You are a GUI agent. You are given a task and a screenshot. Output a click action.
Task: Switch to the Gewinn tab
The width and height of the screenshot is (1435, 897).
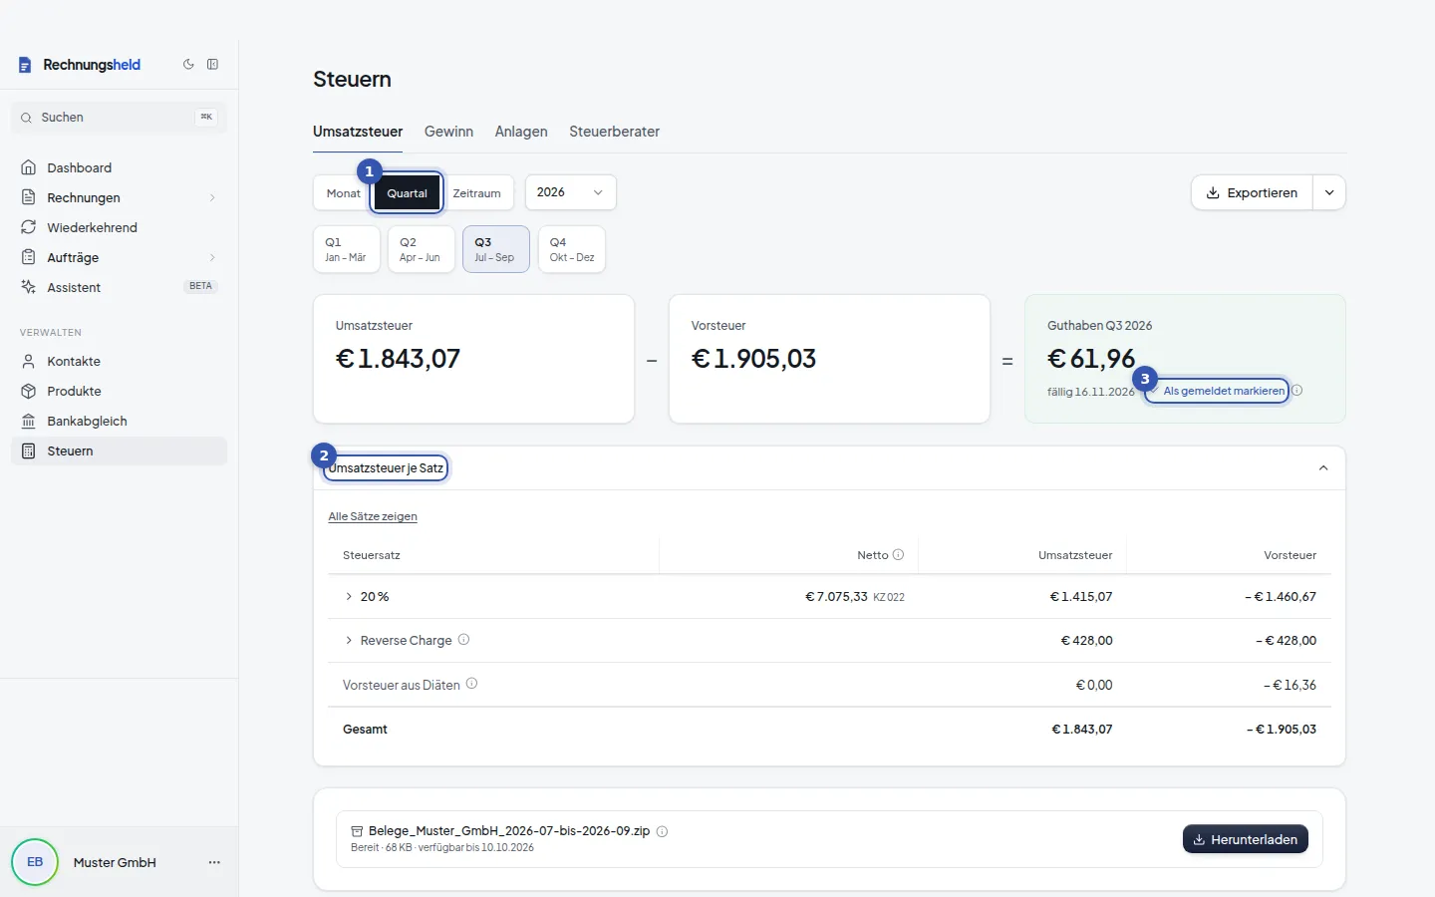(x=448, y=132)
